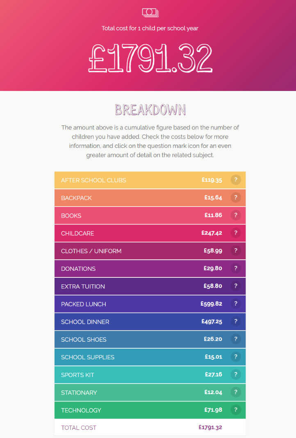Open the After School Clubs question mark icon
Screen dimensions: 296x438
[236, 180]
